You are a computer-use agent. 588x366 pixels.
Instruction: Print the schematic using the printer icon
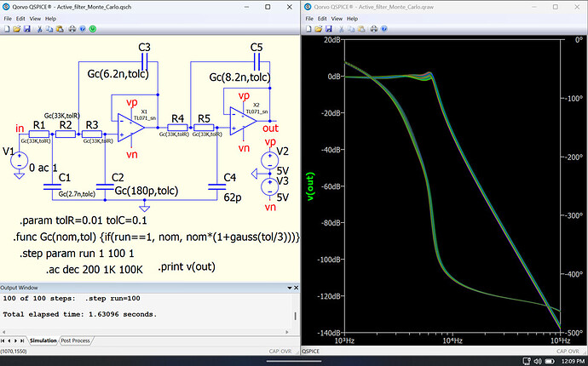pyautogui.click(x=72, y=29)
